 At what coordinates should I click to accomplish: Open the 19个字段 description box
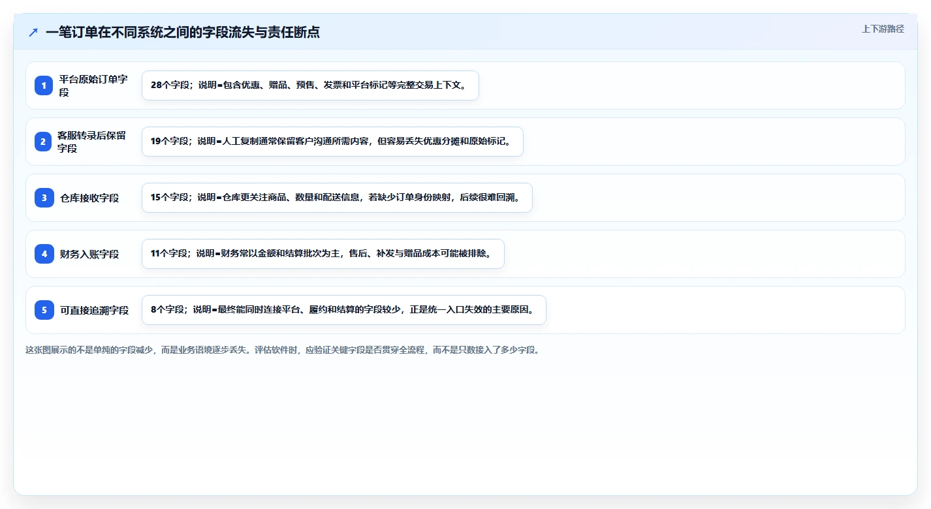click(332, 142)
